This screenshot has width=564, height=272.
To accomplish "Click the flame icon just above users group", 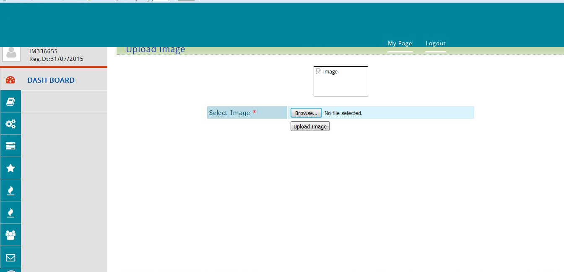I will pos(10,213).
